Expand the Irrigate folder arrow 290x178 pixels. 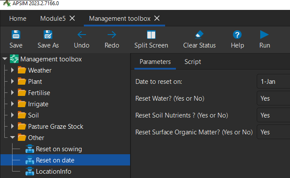[13, 104]
